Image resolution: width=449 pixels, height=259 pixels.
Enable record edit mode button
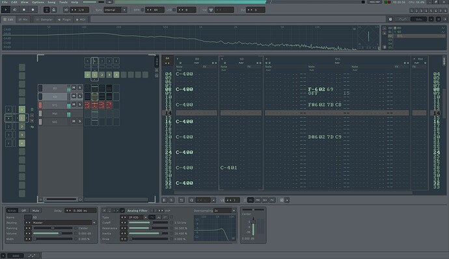tap(33, 10)
